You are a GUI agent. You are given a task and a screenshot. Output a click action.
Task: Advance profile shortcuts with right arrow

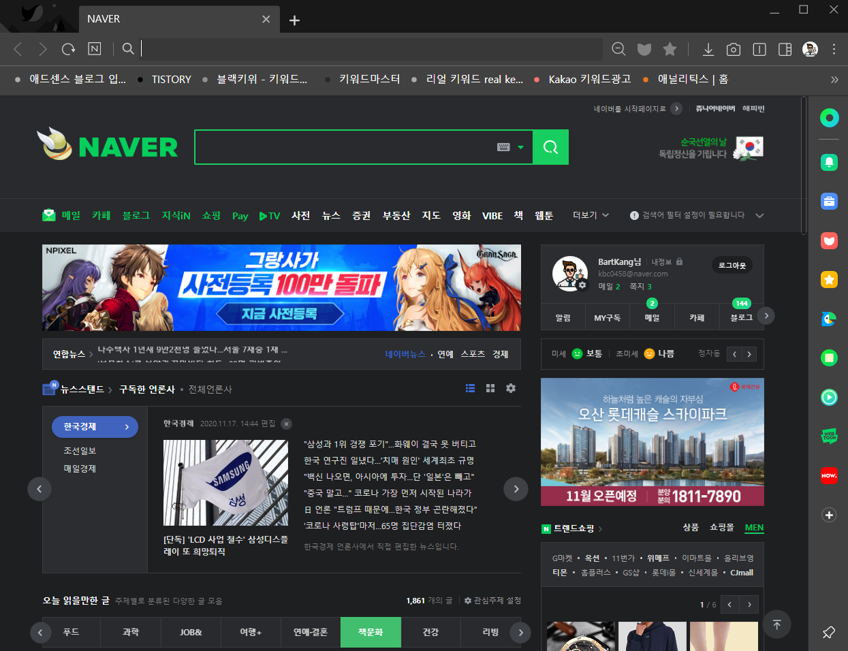coord(766,315)
